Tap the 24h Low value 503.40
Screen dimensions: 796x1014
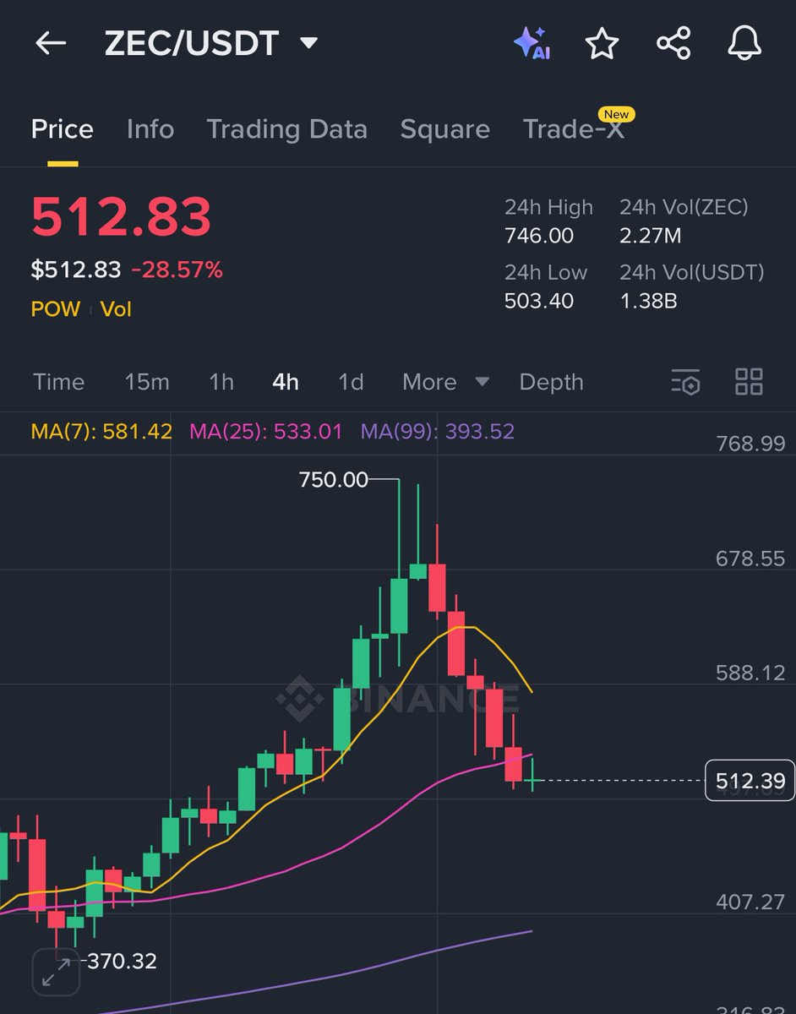coord(539,301)
